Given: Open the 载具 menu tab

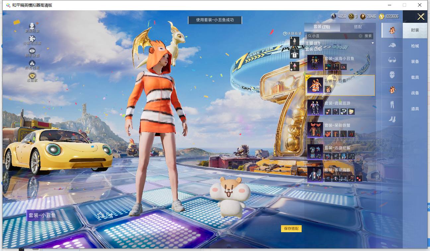Looking at the screenshot, I should [415, 77].
